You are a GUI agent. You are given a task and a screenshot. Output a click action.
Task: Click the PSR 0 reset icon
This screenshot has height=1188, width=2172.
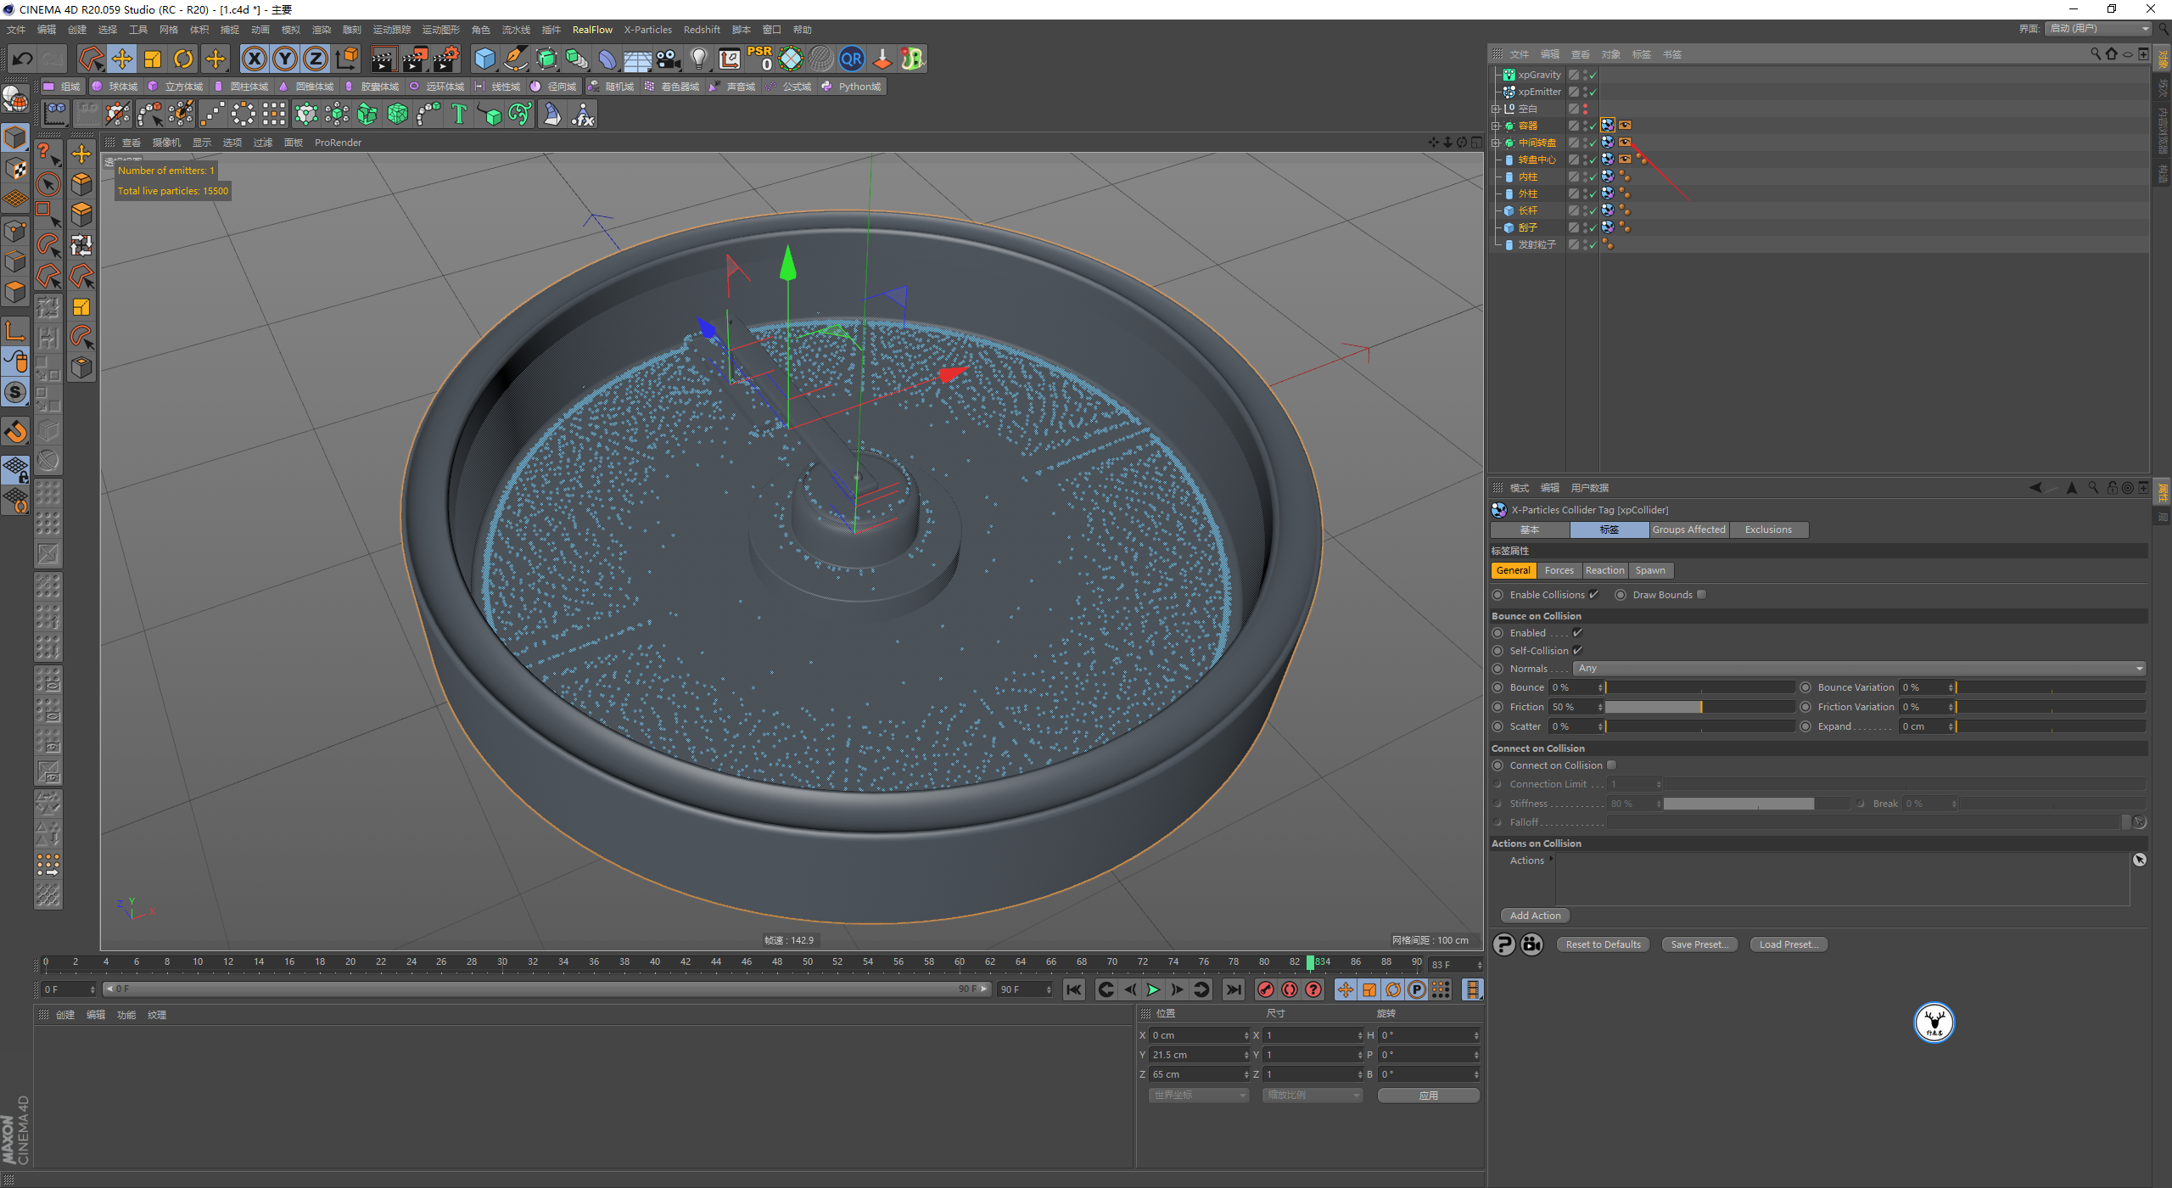coord(760,59)
